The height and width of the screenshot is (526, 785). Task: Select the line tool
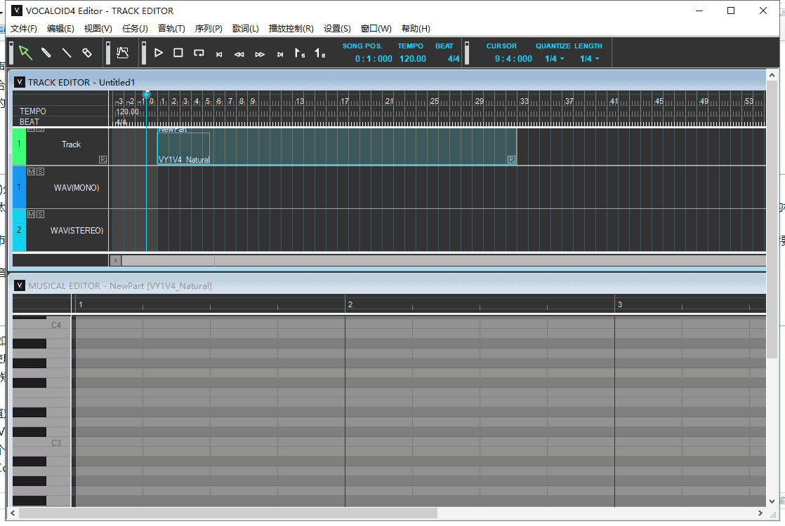click(x=66, y=53)
